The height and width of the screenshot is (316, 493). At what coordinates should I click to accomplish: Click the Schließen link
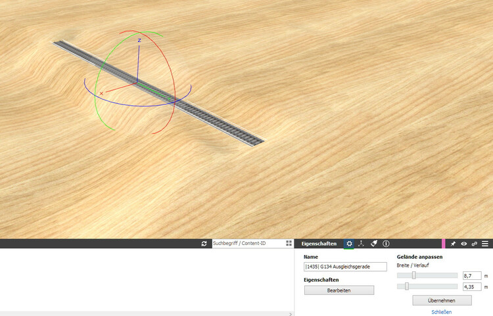click(442, 312)
